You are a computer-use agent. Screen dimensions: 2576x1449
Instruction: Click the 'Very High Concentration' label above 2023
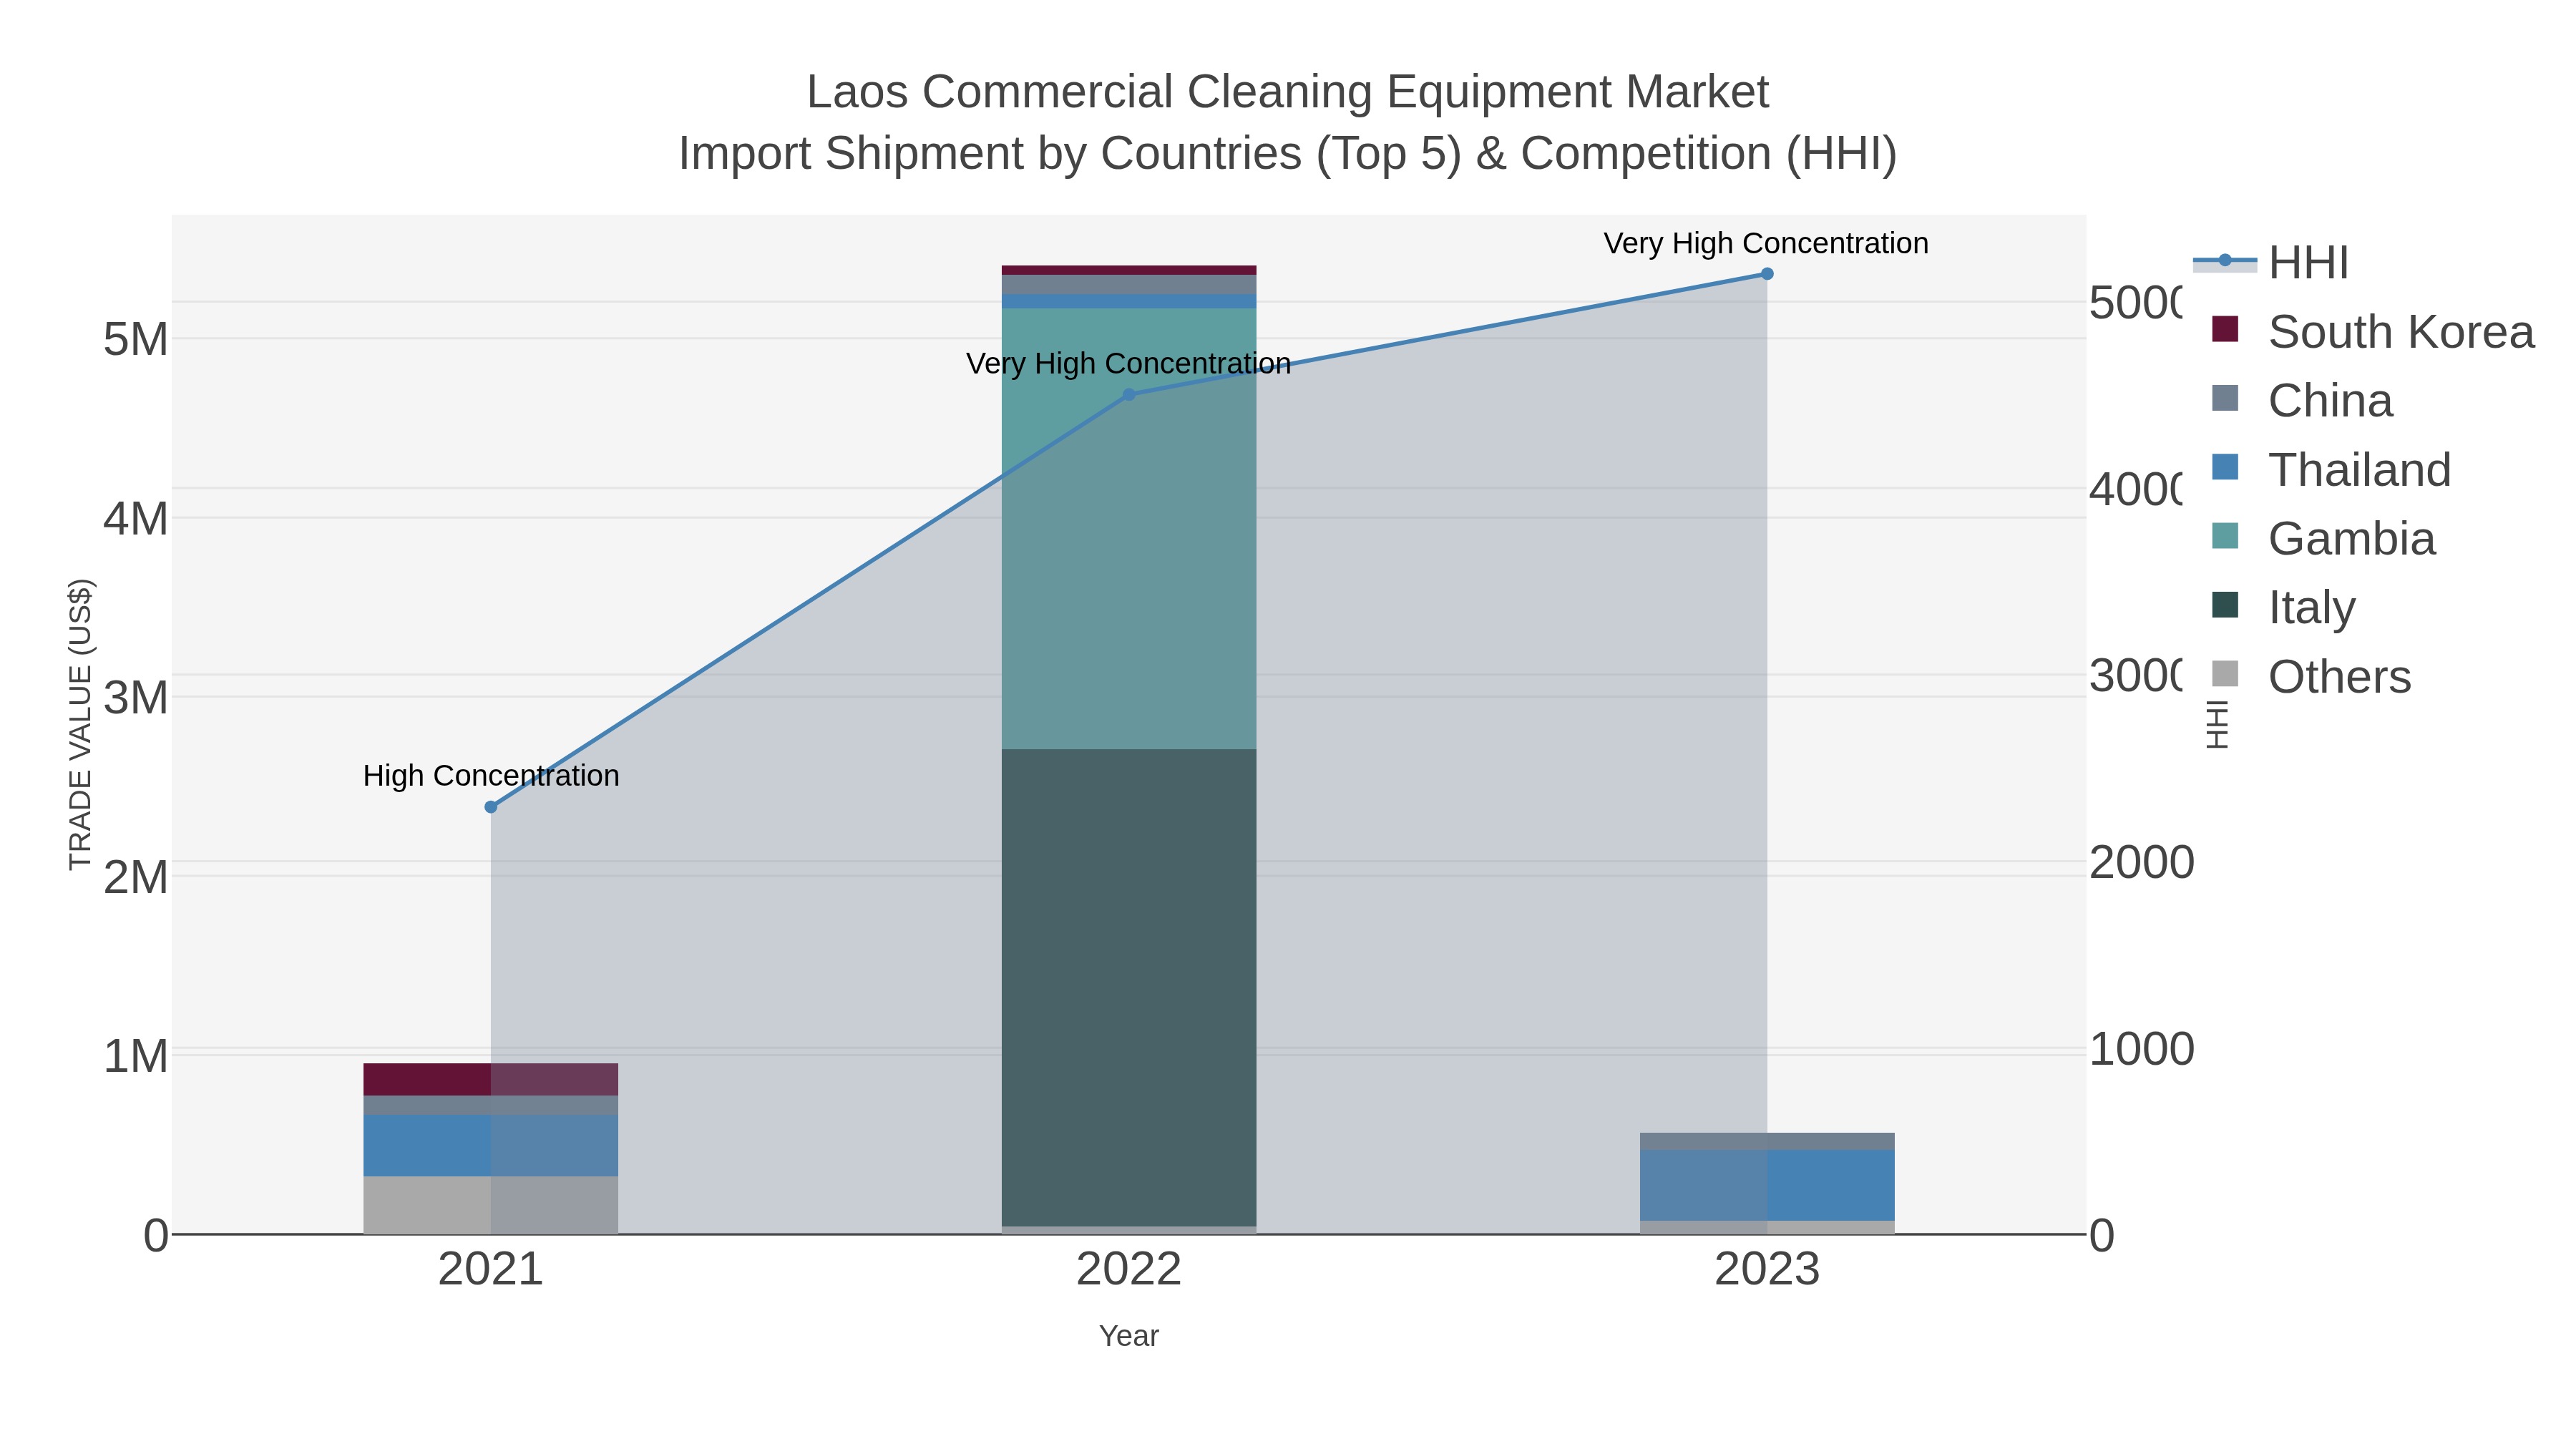pyautogui.click(x=1766, y=244)
